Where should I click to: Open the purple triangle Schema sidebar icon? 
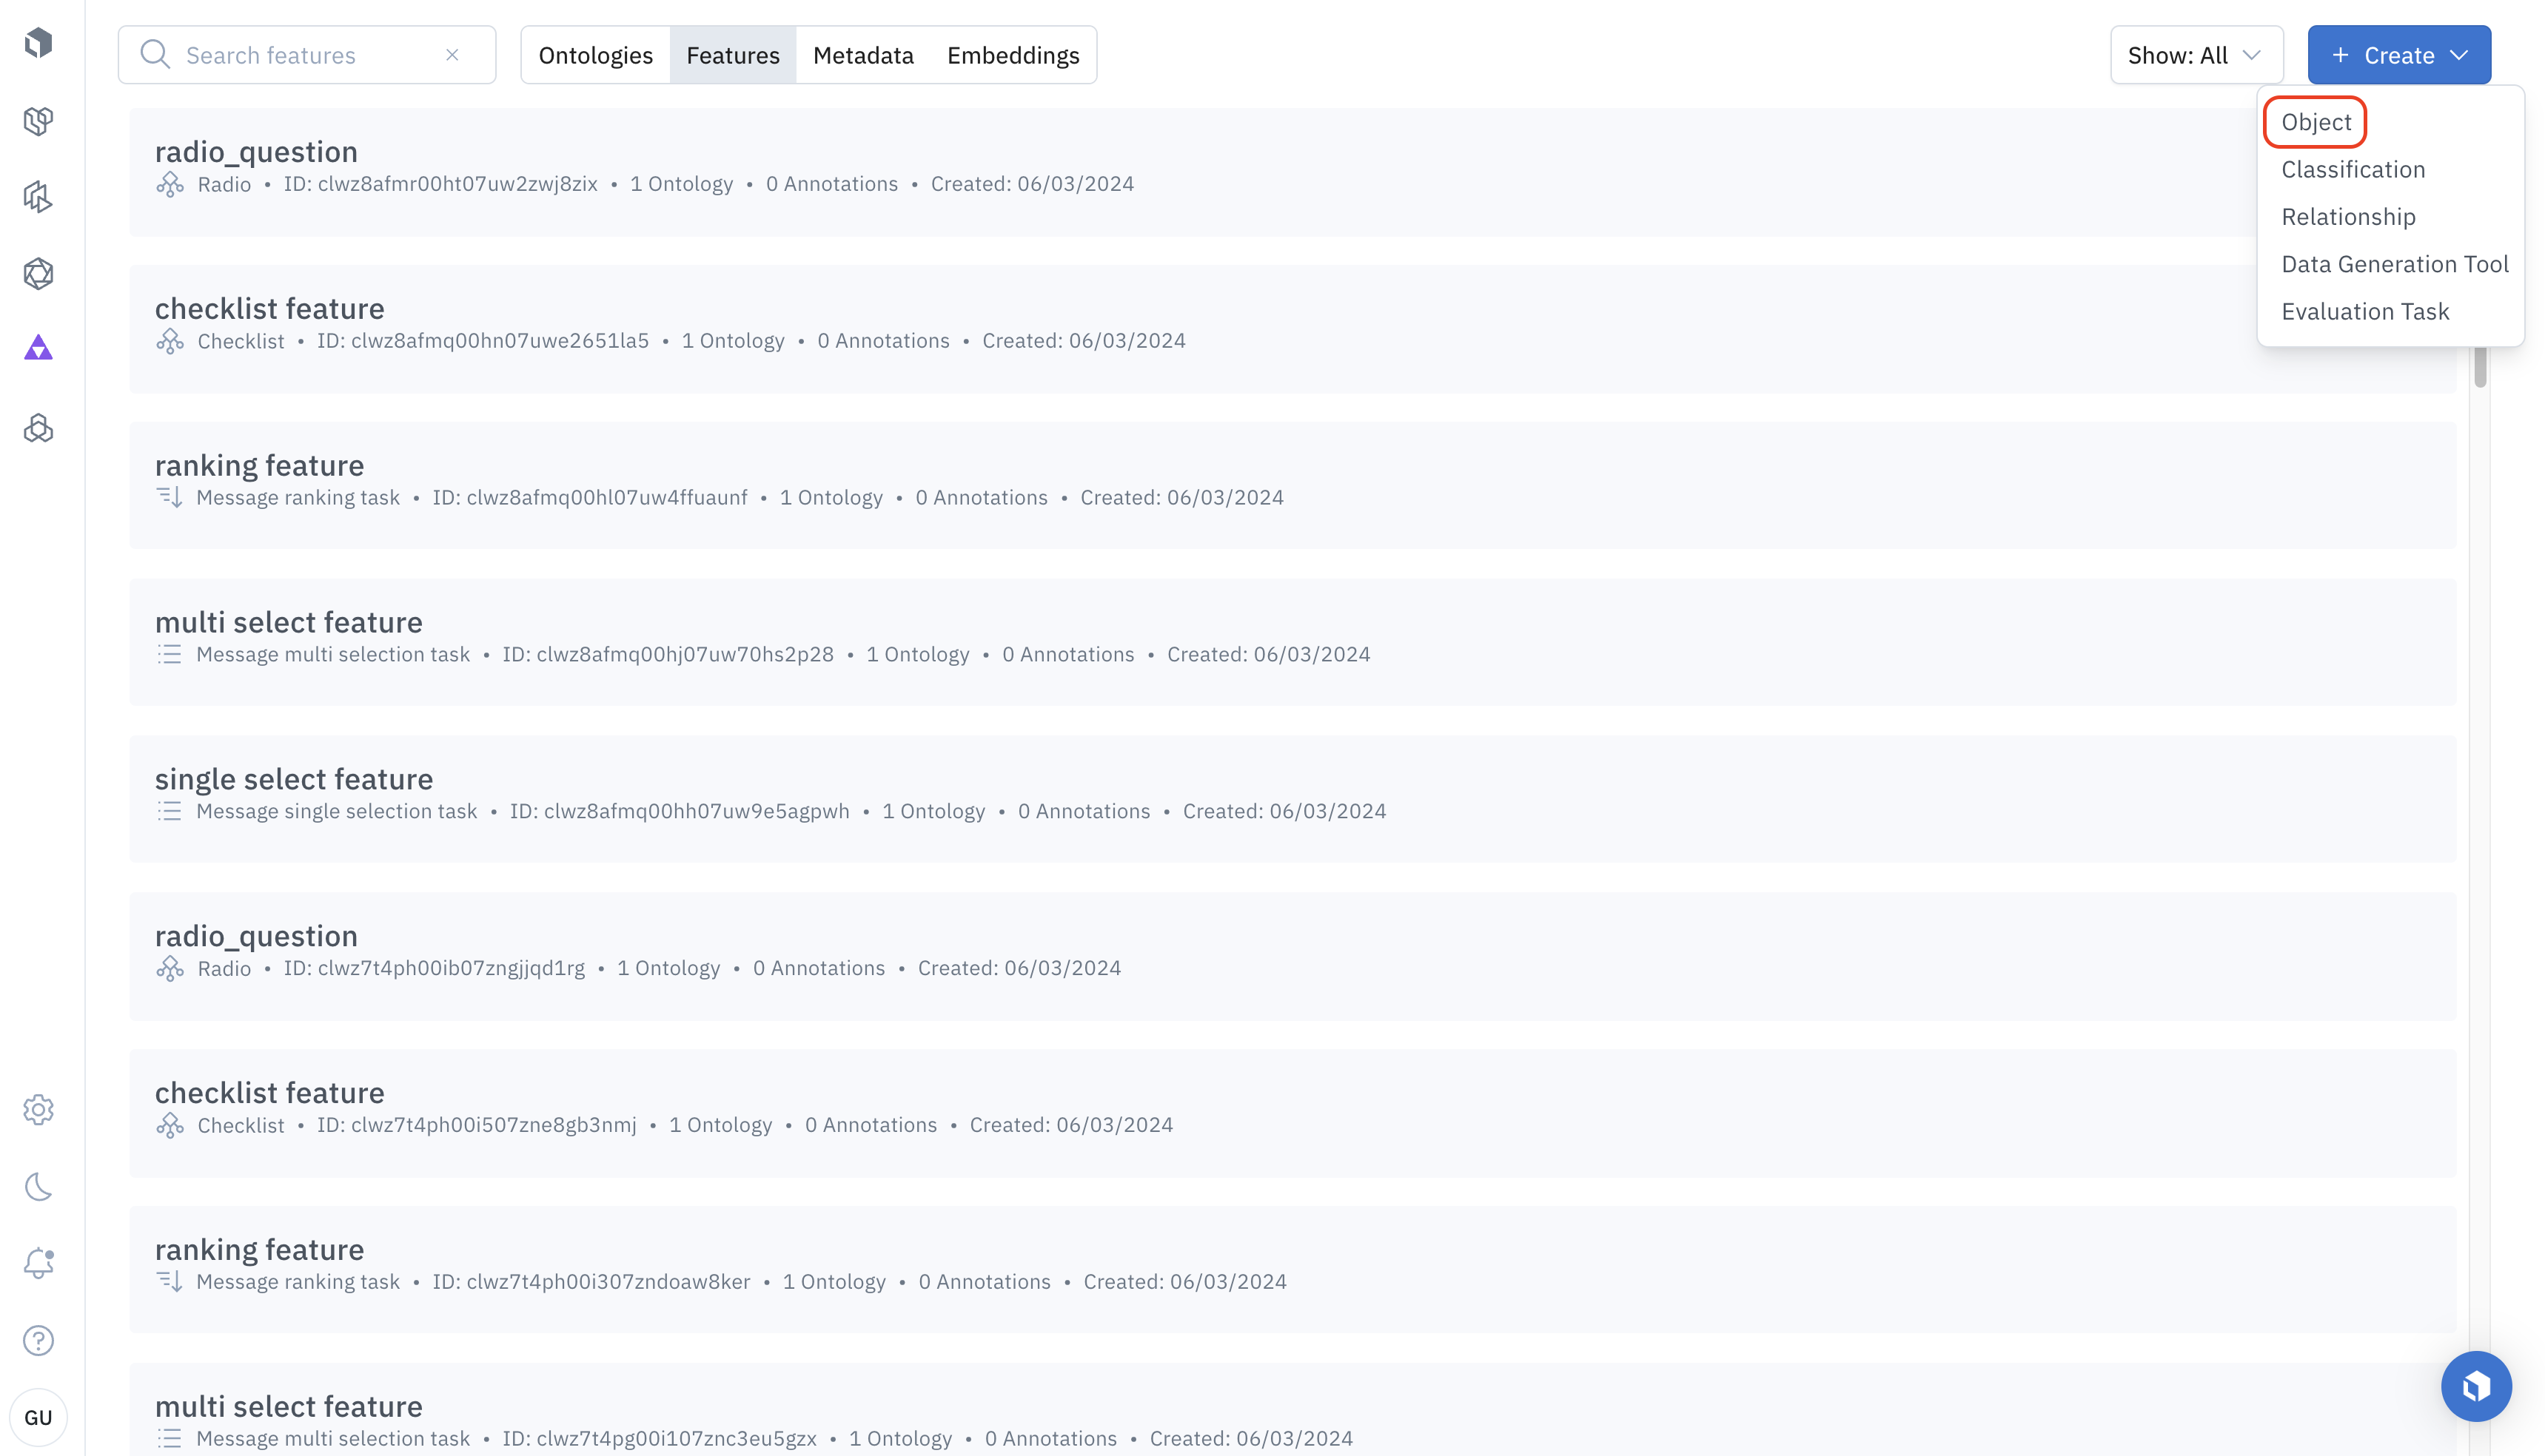[x=38, y=348]
